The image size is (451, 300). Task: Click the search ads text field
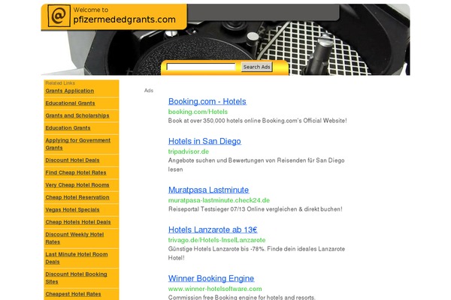[x=201, y=67]
